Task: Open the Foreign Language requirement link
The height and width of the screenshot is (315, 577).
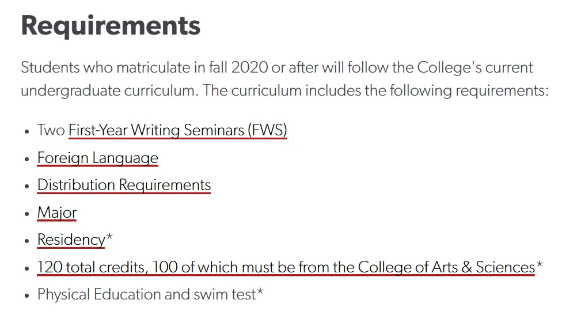Action: pos(97,158)
